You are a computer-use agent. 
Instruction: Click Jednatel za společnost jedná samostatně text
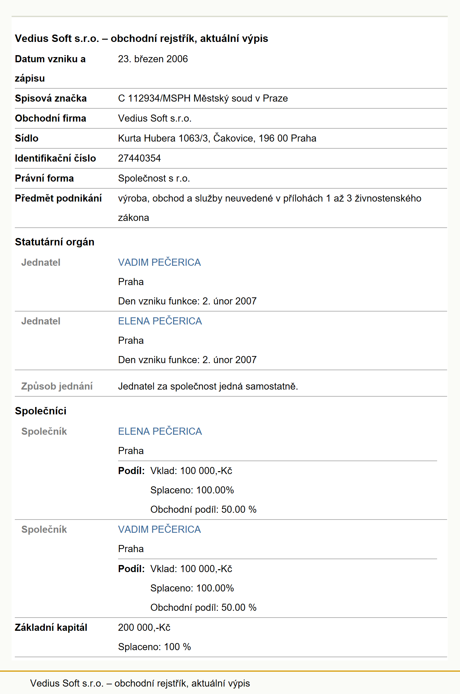(x=208, y=386)
